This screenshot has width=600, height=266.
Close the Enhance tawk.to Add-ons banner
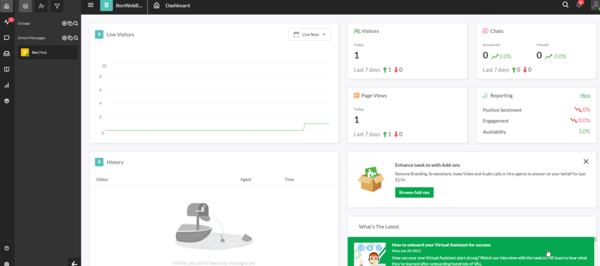(586, 161)
